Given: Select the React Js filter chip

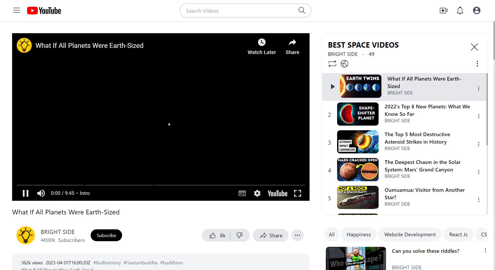Looking at the screenshot, I should (458, 234).
